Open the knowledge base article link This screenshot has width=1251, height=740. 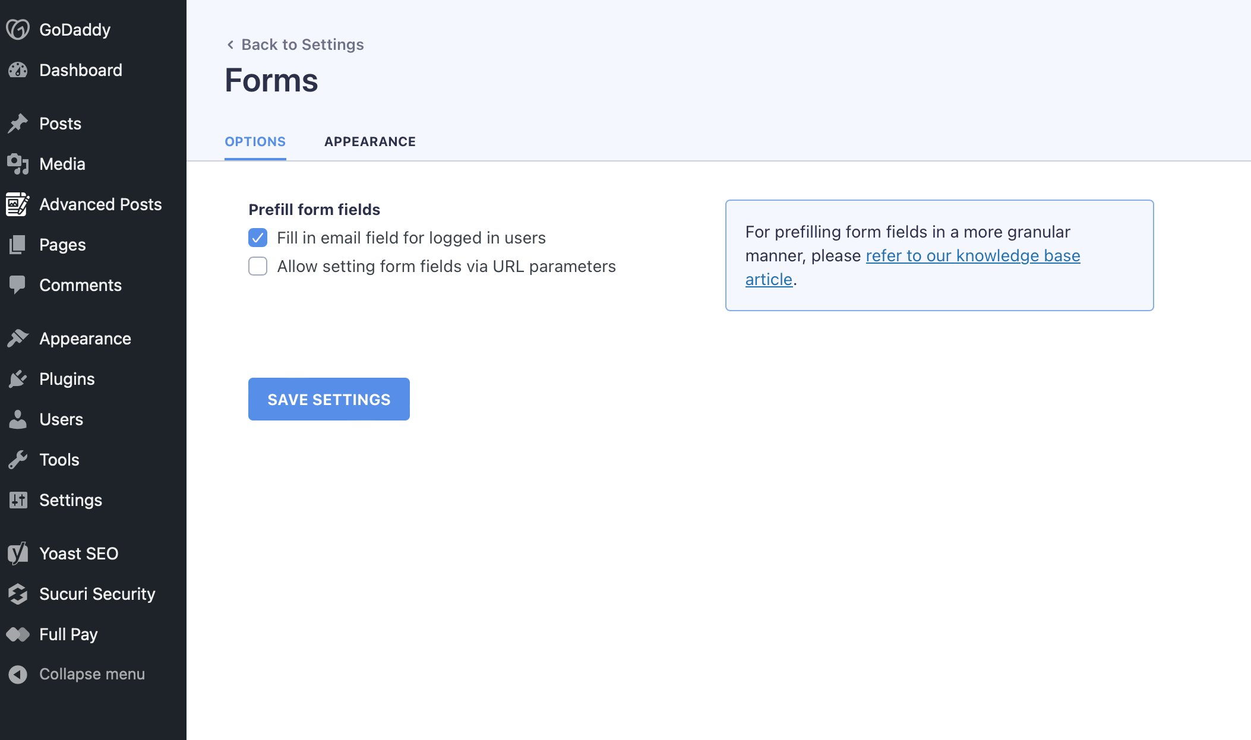pyautogui.click(x=972, y=256)
